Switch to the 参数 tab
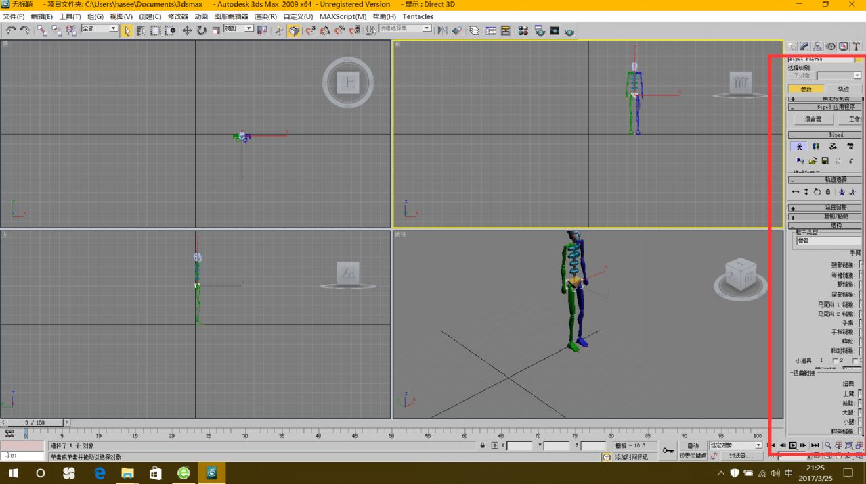The image size is (866, 484). [x=806, y=89]
